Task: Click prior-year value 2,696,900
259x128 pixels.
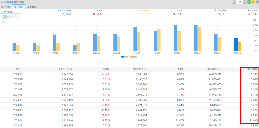Action: point(141,84)
